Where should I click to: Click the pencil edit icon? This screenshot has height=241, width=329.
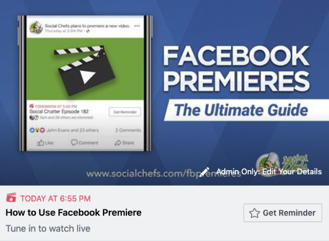coord(204,172)
